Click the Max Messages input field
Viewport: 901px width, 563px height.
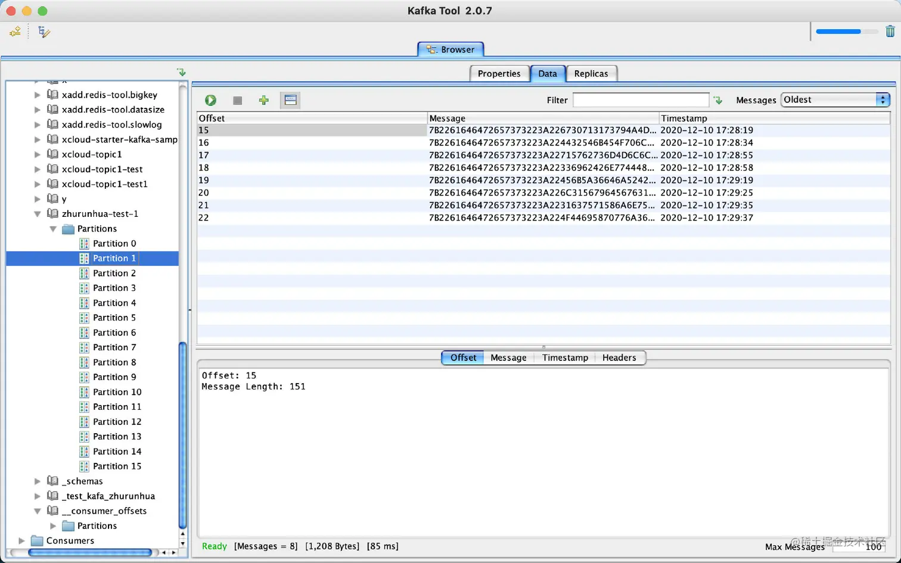pos(859,546)
